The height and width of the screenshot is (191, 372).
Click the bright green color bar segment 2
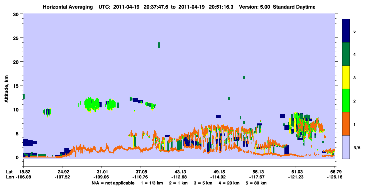tap(346, 101)
